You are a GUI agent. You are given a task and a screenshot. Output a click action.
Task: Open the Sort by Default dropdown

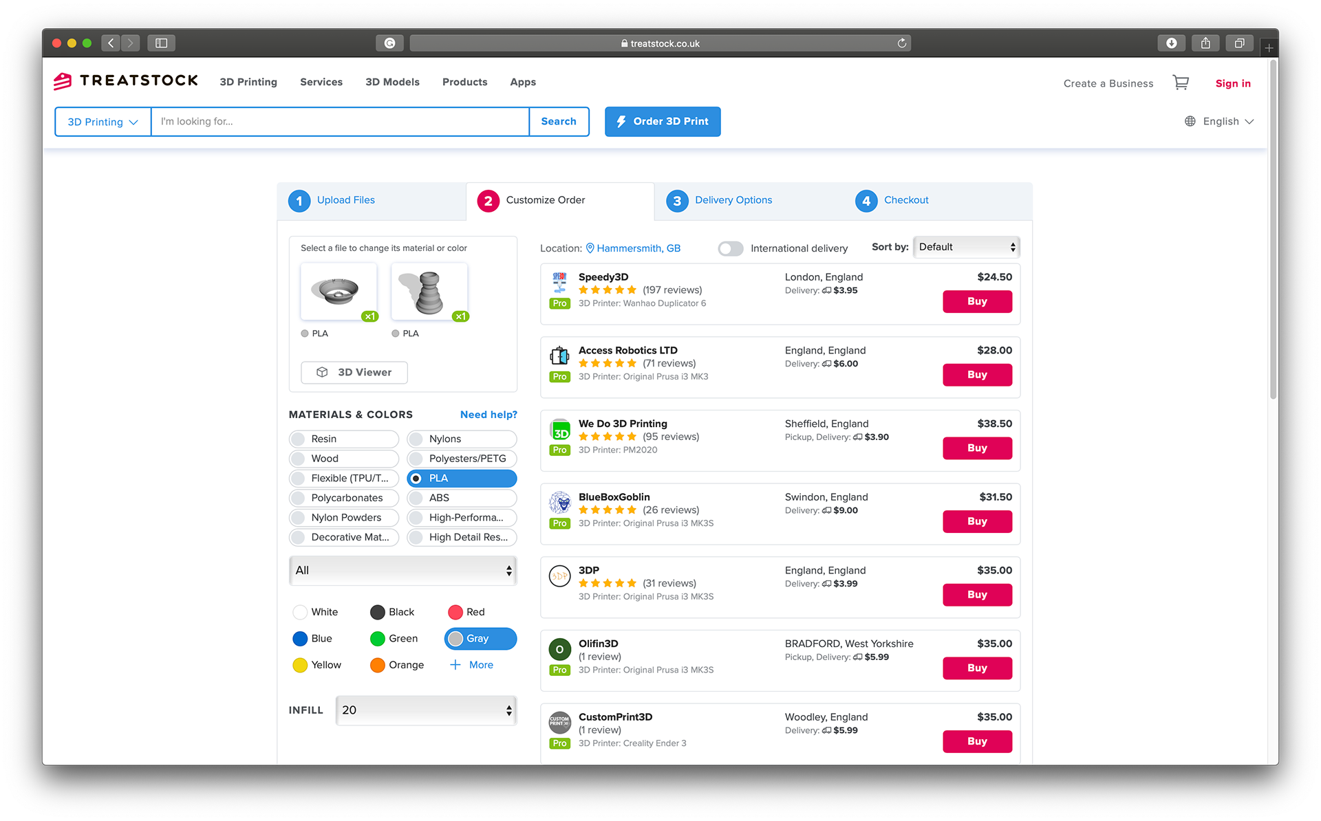click(966, 247)
